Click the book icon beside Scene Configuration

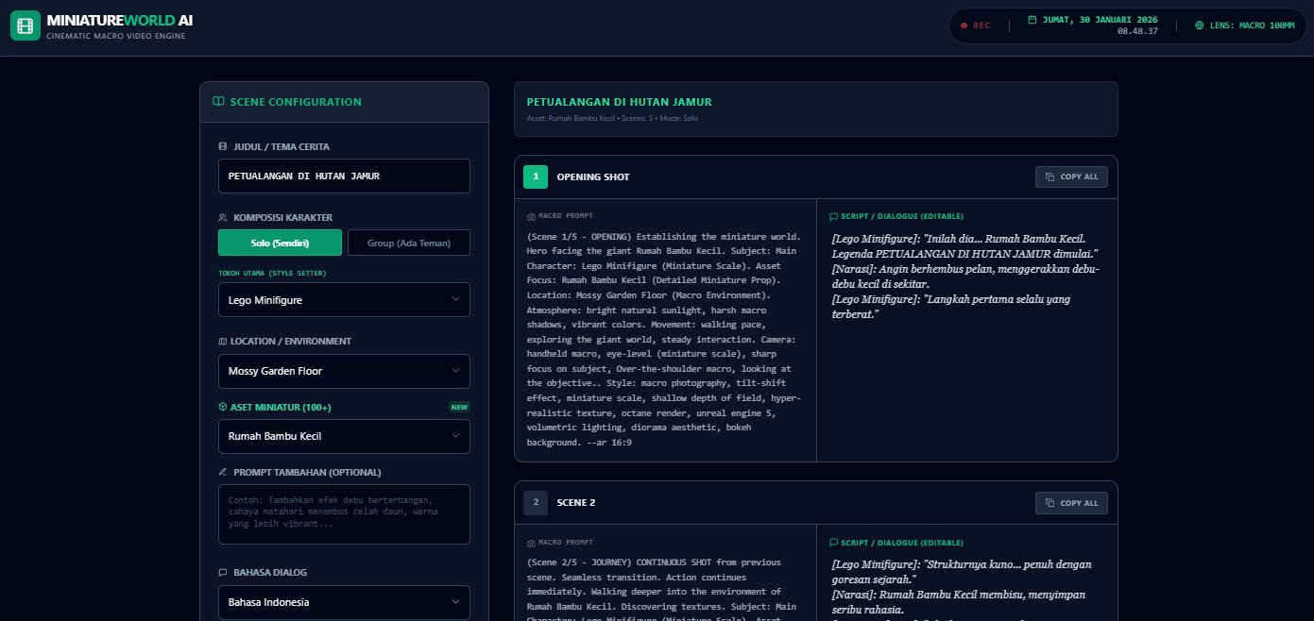click(218, 102)
